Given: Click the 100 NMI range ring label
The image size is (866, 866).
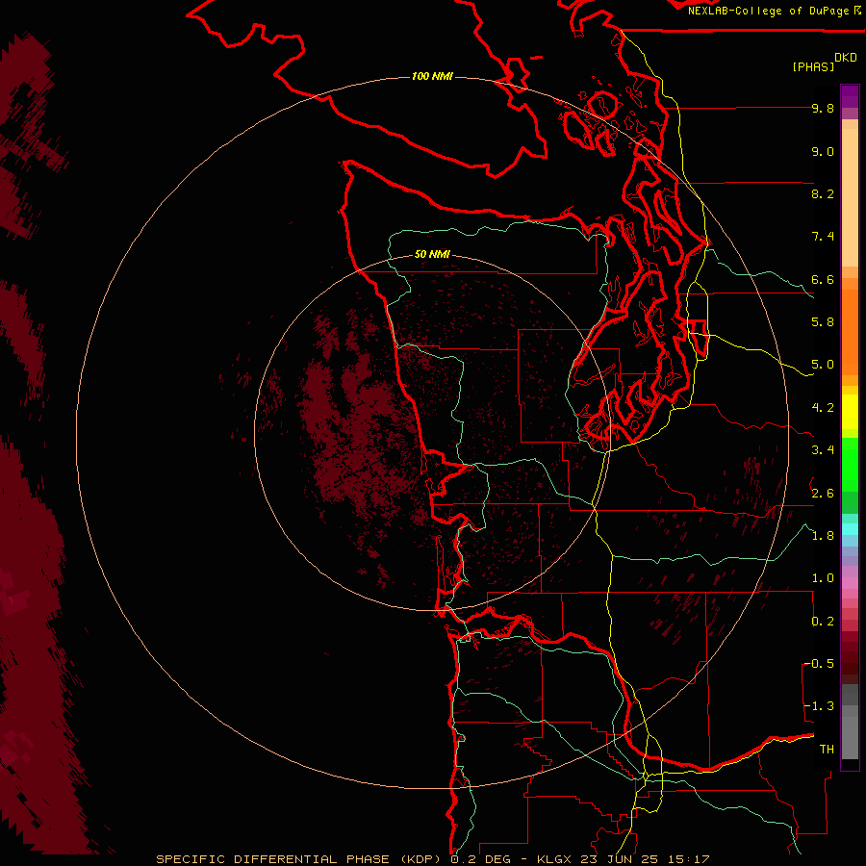Looking at the screenshot, I should click(x=432, y=76).
